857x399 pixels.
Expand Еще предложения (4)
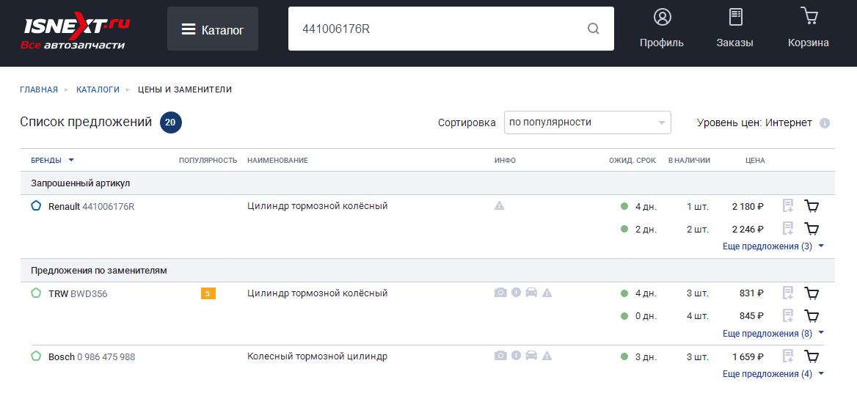773,374
